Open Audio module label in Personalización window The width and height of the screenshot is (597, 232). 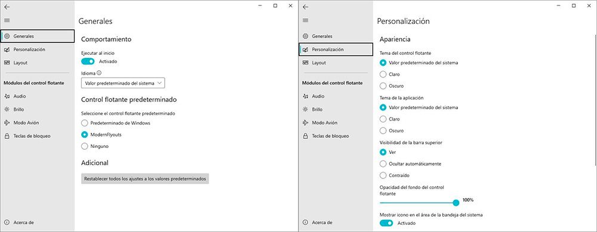pos(318,96)
